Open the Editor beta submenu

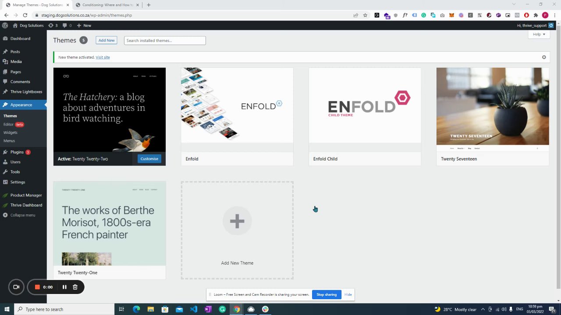(x=14, y=124)
